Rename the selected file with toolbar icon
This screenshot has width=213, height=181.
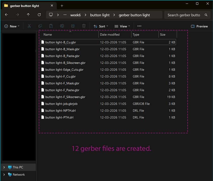[62, 26]
